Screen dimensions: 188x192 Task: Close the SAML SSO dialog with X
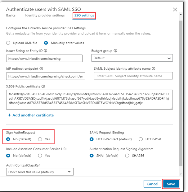175,9
